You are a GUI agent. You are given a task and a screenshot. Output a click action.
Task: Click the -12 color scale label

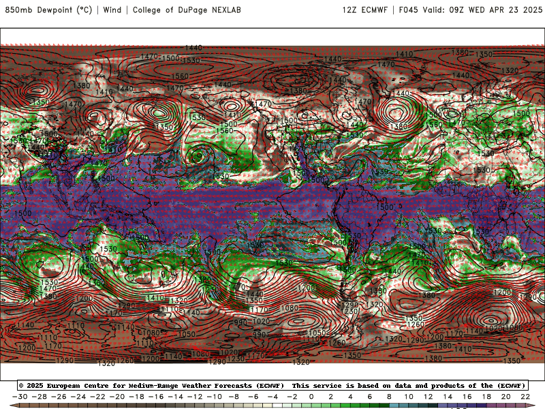(195, 397)
